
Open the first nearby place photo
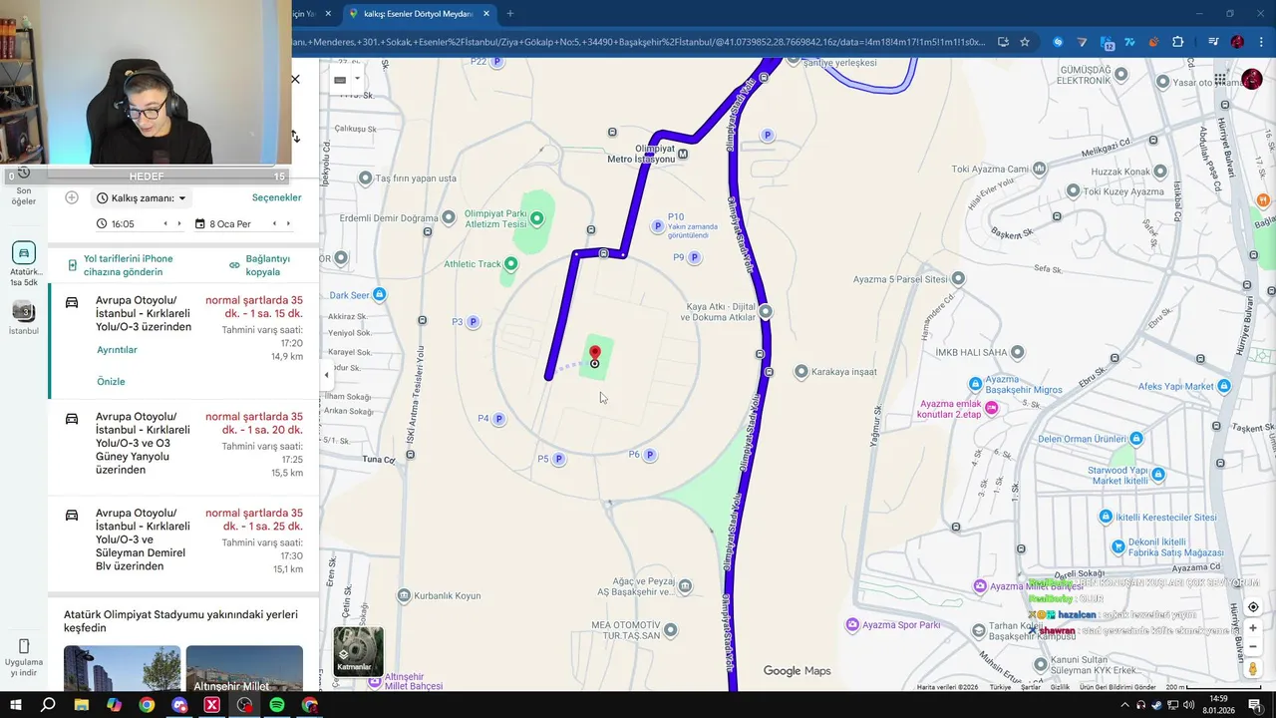pyautogui.click(x=122, y=668)
